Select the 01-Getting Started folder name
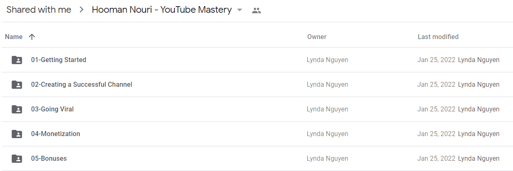Screen dimensions: 513x171 pos(58,60)
